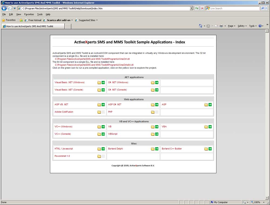
Task: Run green arrow for ASP VB .NET
Action: (x=103, y=105)
